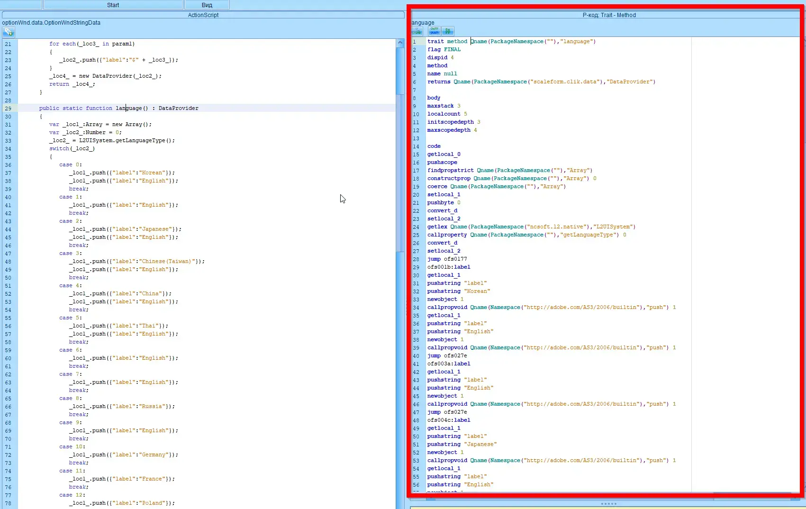Click the 'name null' P-code line
Viewport: 806px width, 509px height.
[x=443, y=73]
